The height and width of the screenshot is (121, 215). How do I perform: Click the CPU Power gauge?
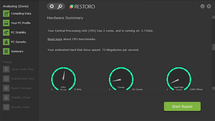coord(63,79)
